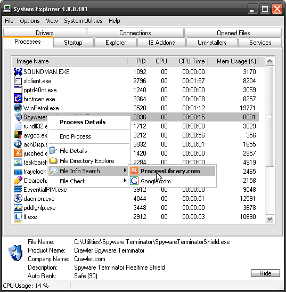Image resolution: width=286 pixels, height=292 pixels.
Task: Click the pddlghlp.exe process icon
Action: [18, 208]
